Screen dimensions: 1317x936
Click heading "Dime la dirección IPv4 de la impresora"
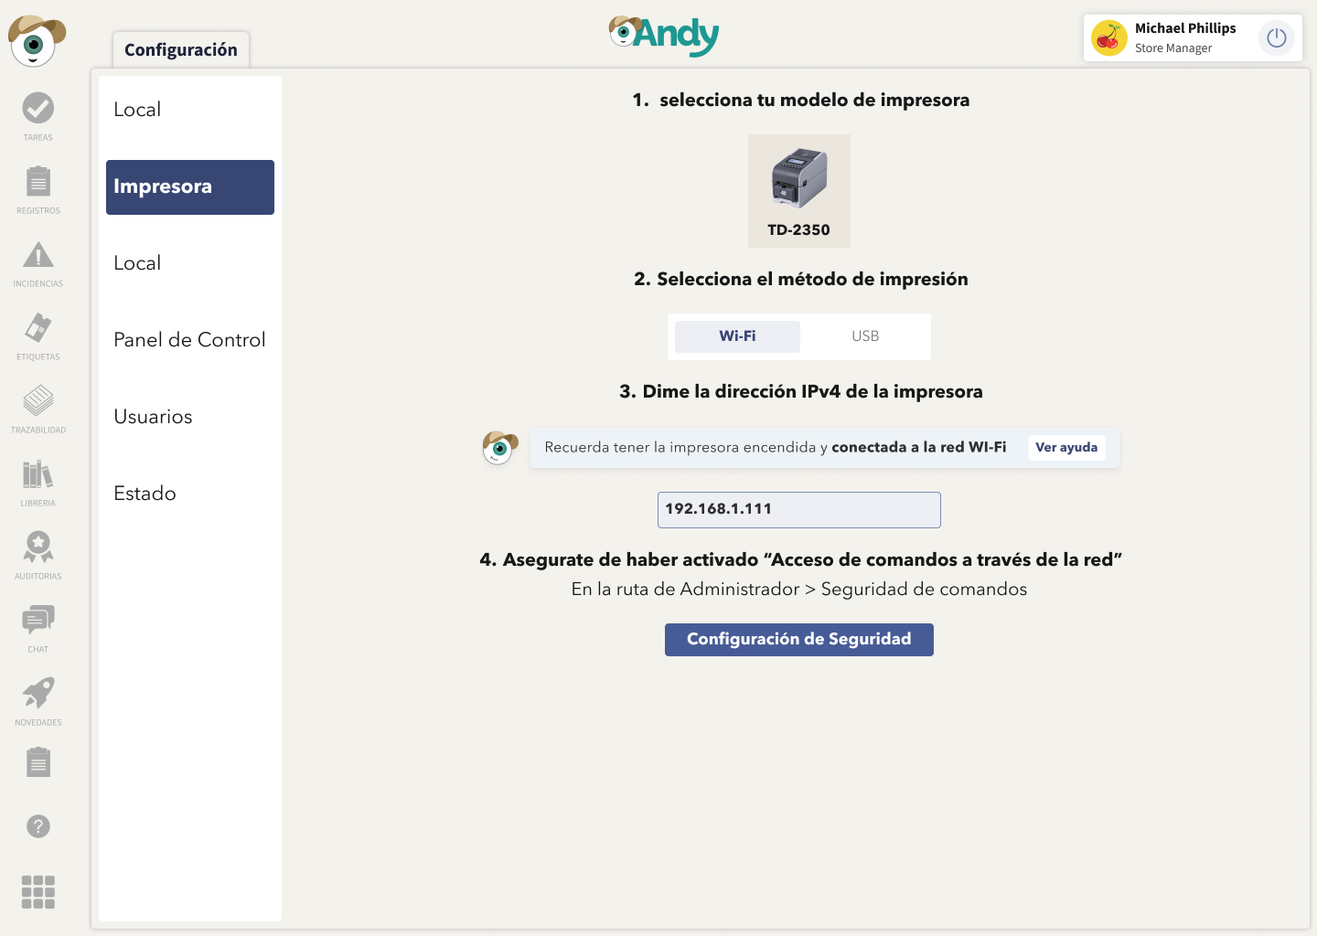801,392
